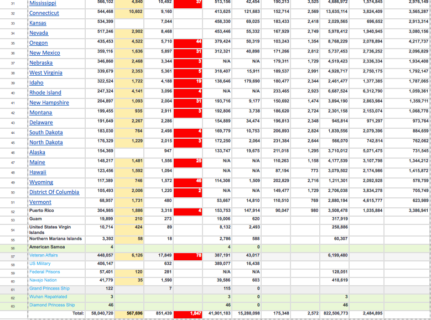This screenshot has width=431, height=320.
Task: Click the United States Virgin Islands label
Action: click(x=50, y=229)
